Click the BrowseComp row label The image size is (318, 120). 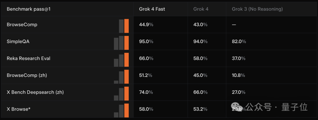pos(22,24)
